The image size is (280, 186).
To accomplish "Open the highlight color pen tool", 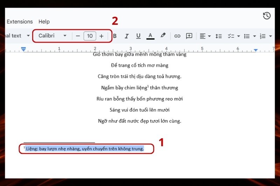I will coord(163,35).
